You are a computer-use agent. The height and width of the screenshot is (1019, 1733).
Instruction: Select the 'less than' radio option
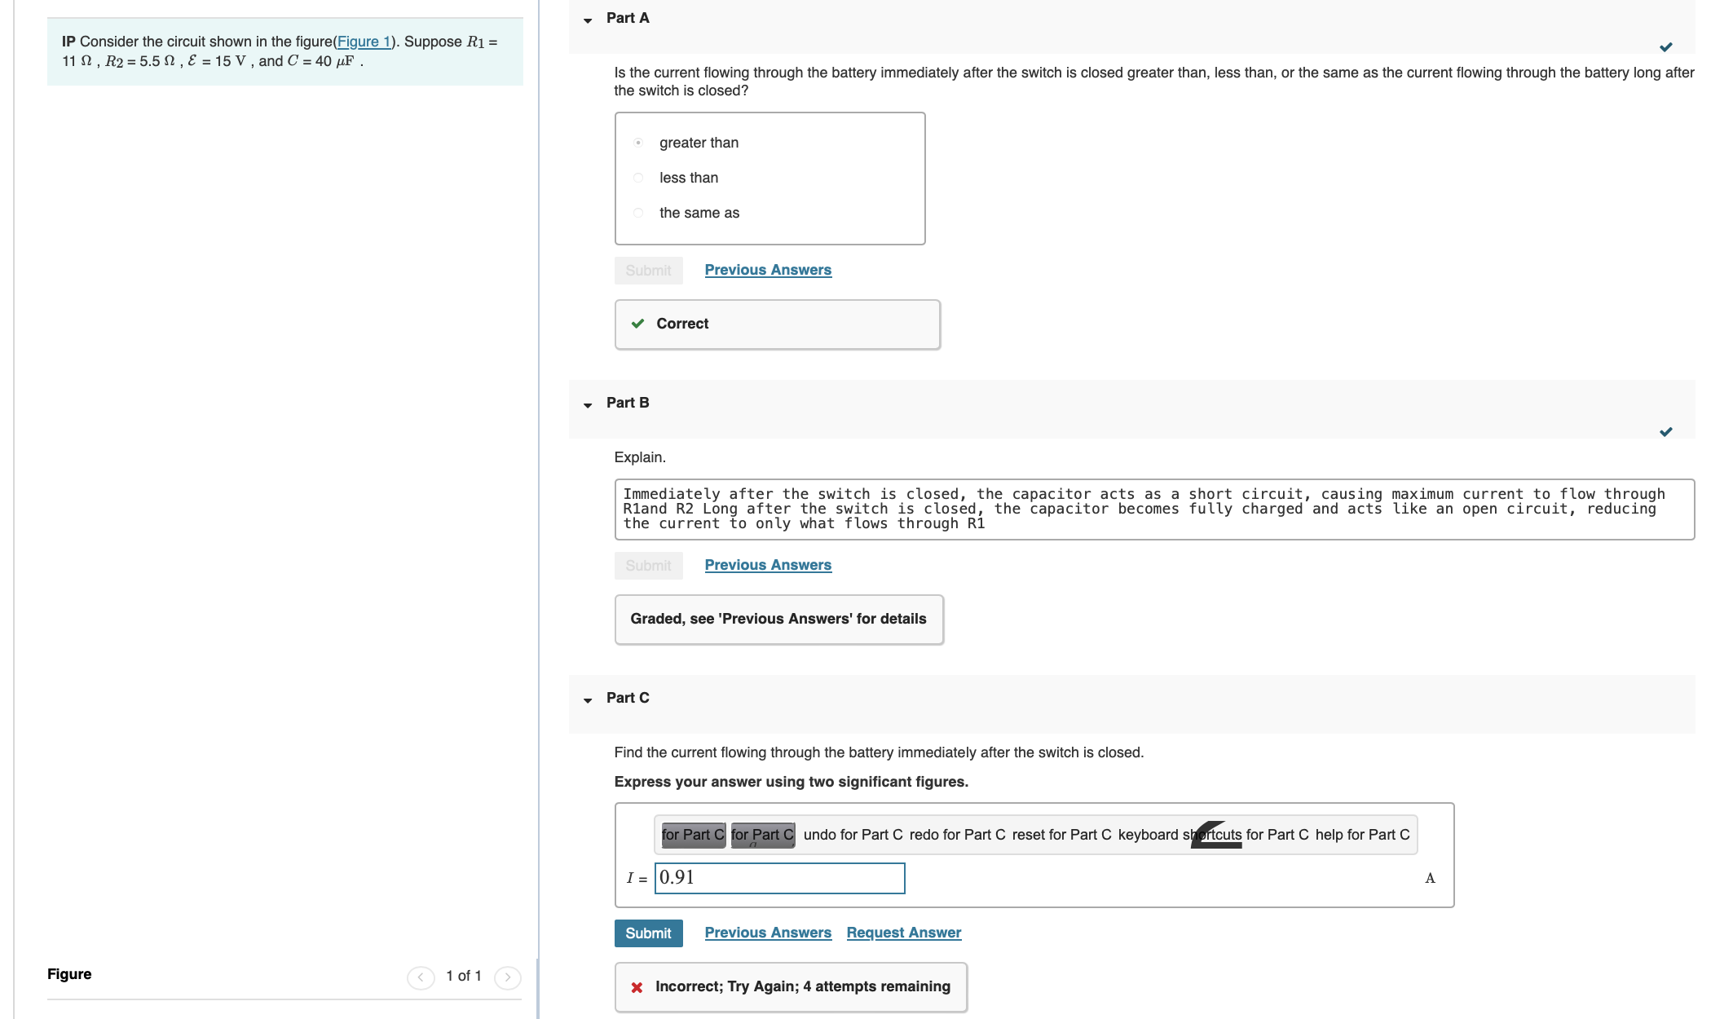638,178
